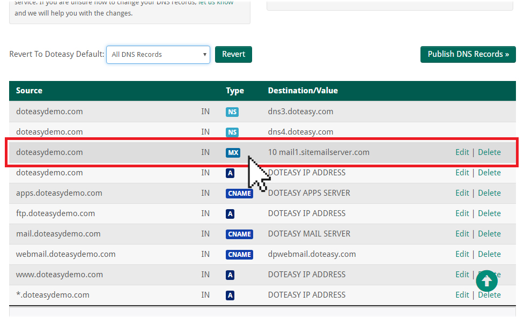Open the All DNS Records dropdown
The width and height of the screenshot is (524, 318).
(158, 55)
